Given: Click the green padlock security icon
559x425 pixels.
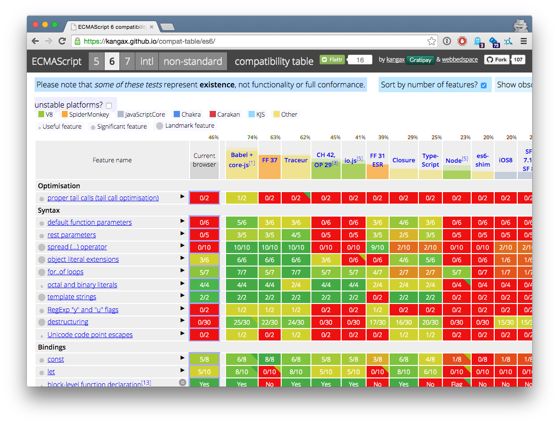Looking at the screenshot, I should [x=77, y=41].
